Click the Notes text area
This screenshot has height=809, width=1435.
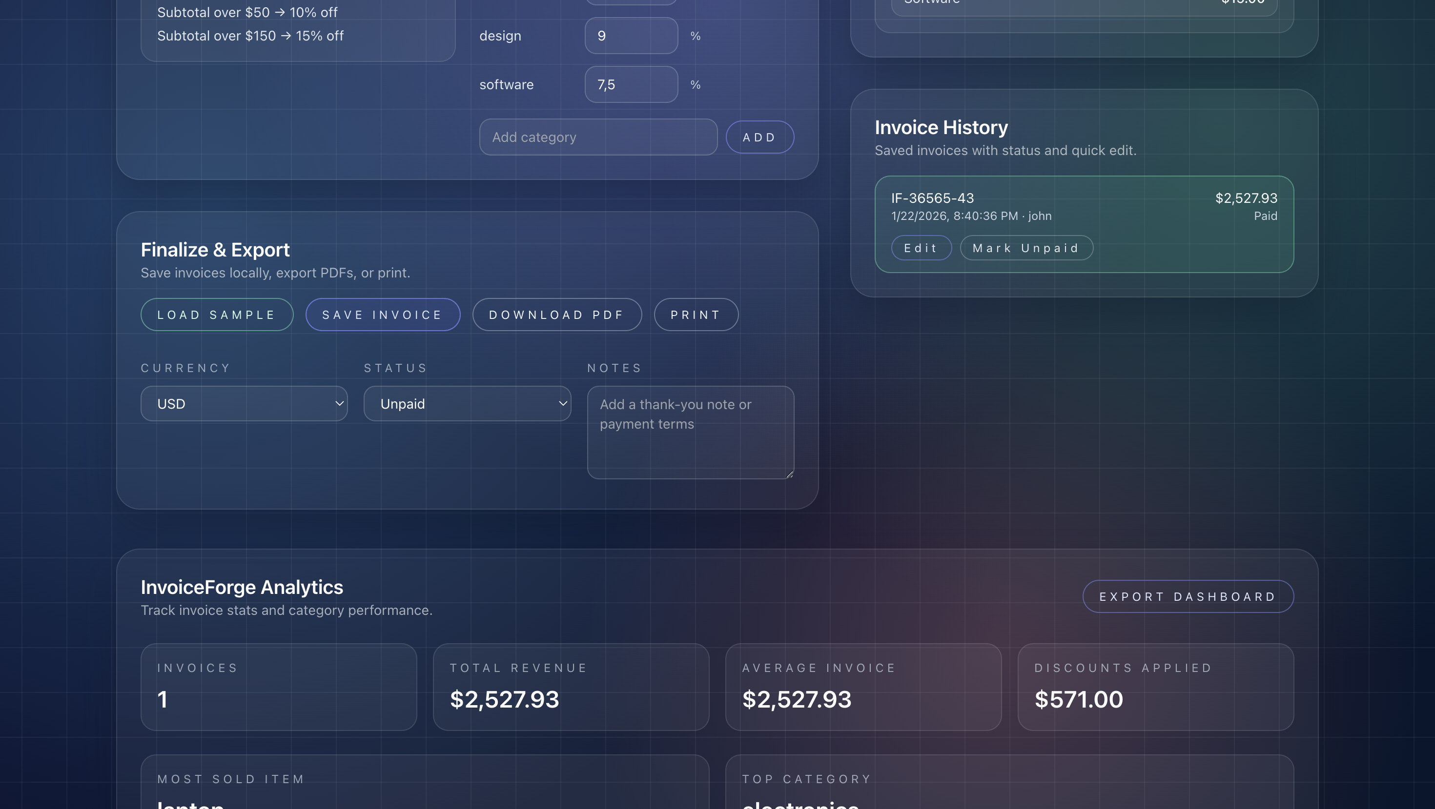tap(690, 433)
